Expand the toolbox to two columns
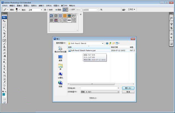 point(2,13)
